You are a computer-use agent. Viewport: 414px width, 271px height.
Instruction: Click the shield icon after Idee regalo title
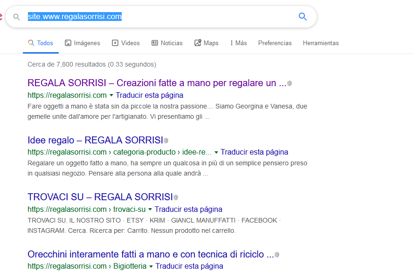pos(166,141)
